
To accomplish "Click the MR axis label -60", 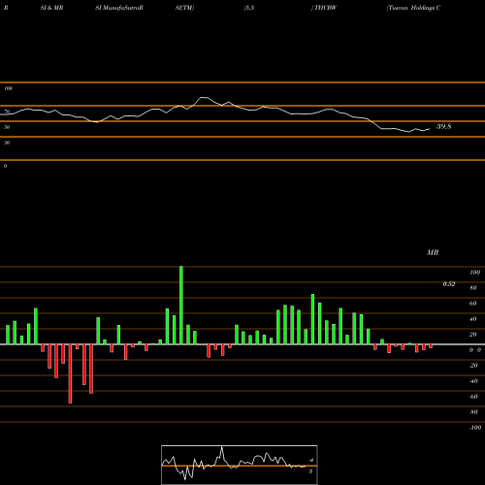I will click(473, 397).
